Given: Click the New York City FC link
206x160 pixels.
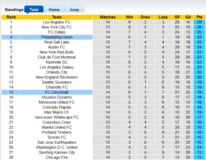Looking at the screenshot, I should click(x=57, y=27).
